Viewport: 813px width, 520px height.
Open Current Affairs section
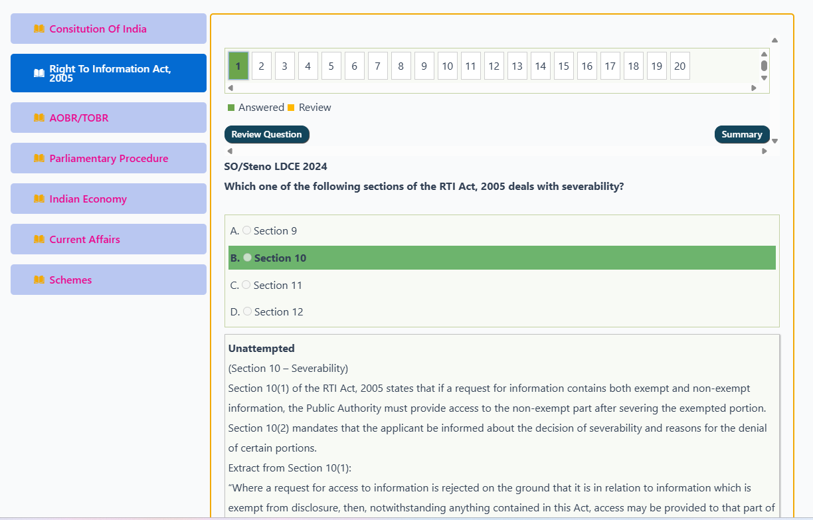(108, 239)
